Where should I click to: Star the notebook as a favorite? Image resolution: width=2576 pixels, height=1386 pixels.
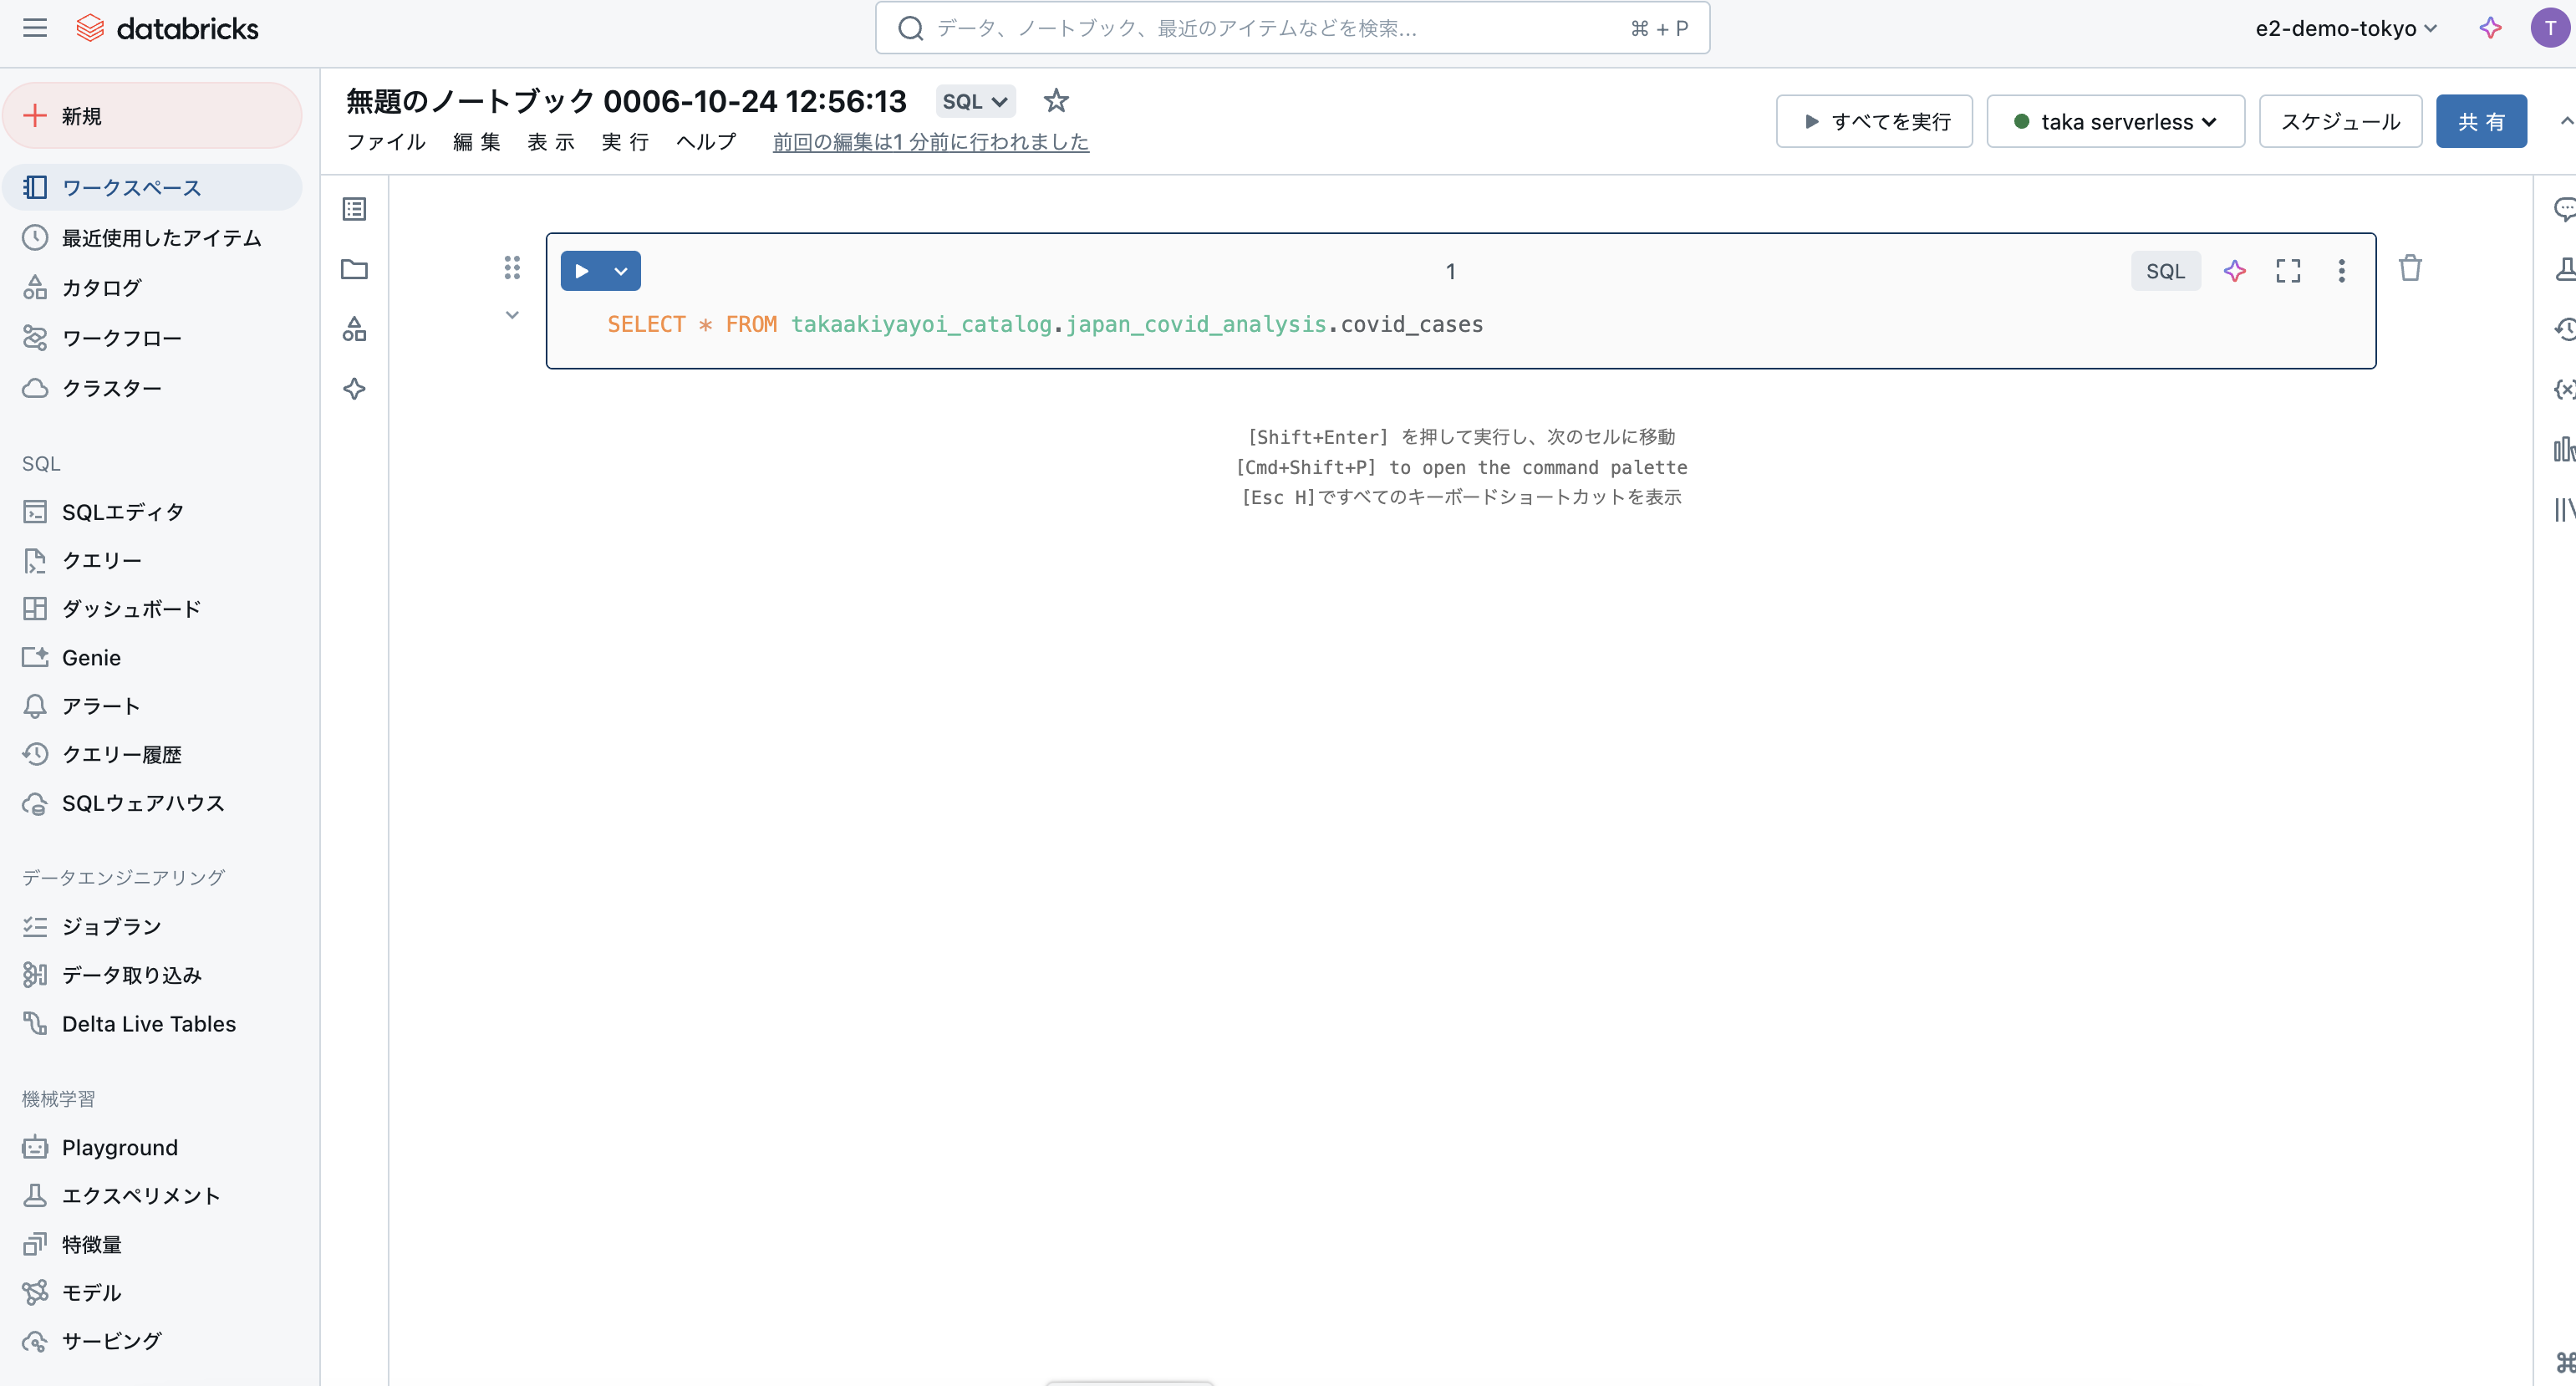click(1056, 100)
